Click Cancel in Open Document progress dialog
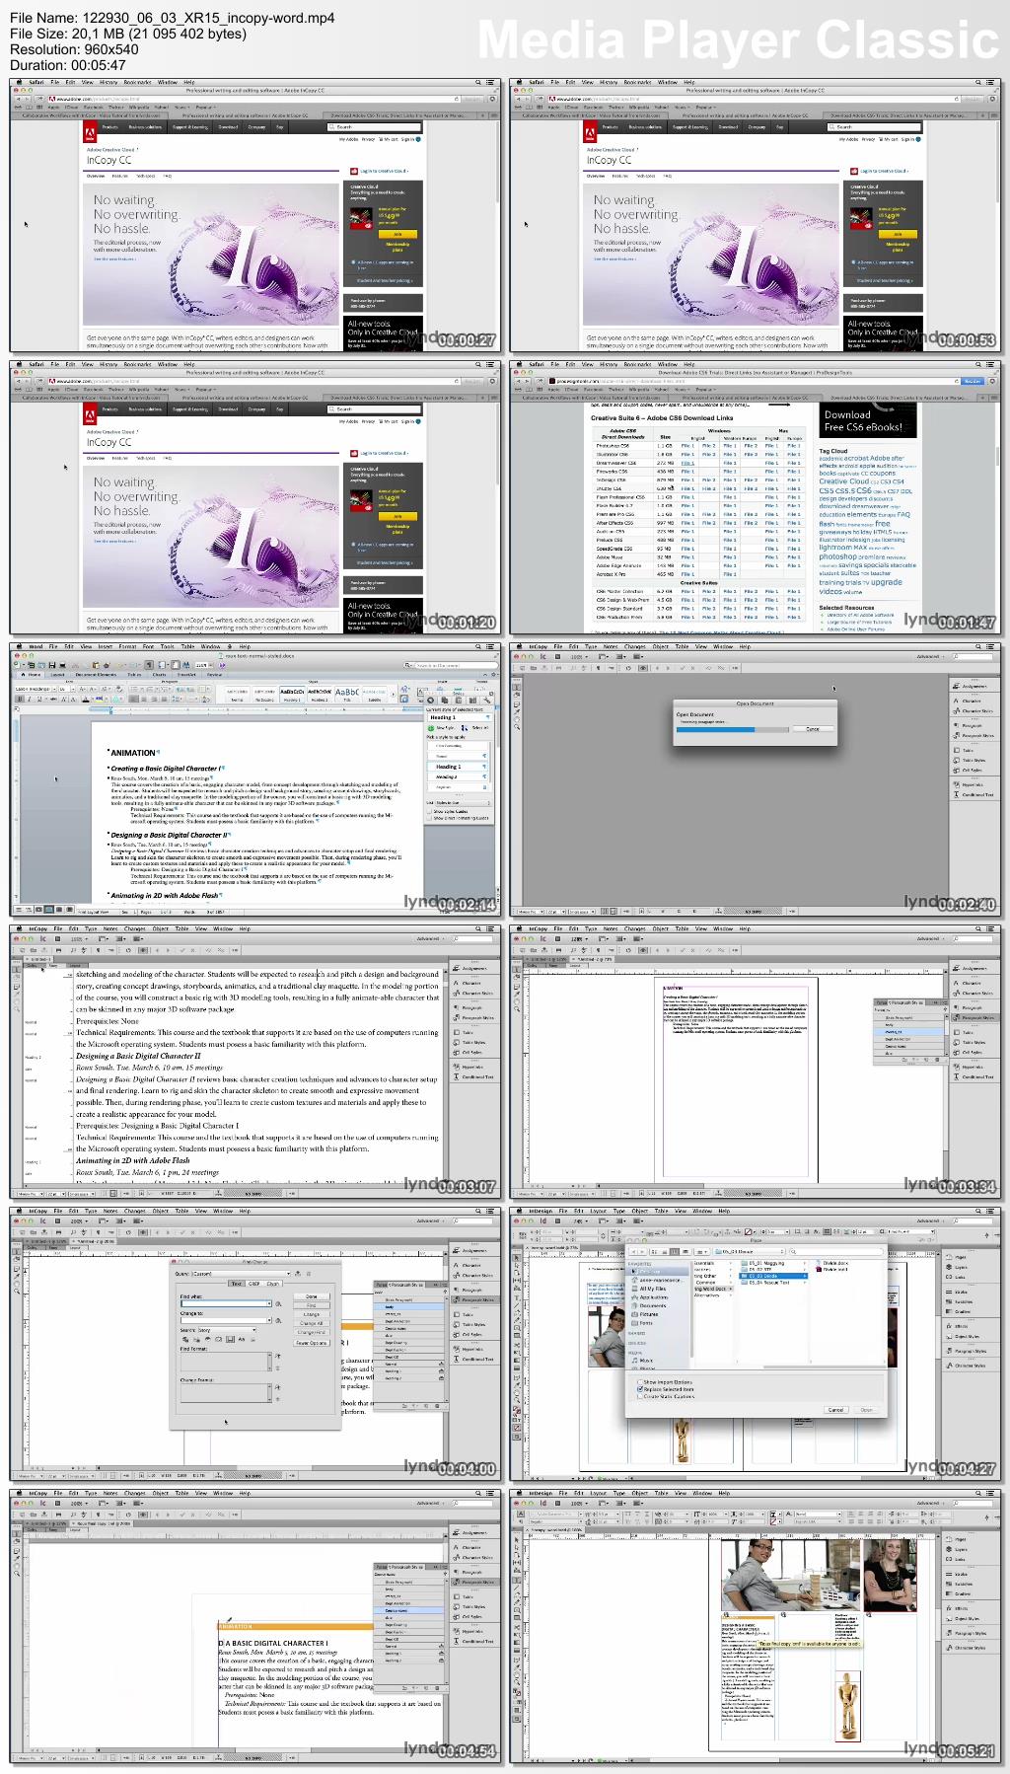This screenshot has height=1774, width=1010. click(813, 729)
